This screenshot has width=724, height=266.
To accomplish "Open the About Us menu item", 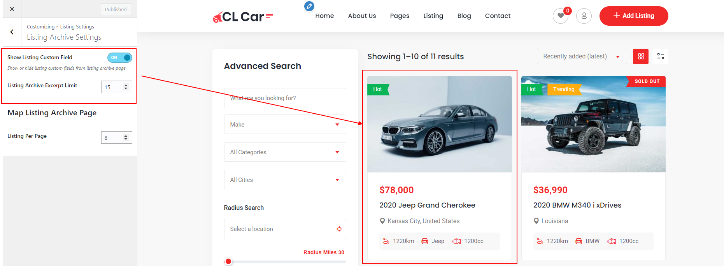I will 362,16.
